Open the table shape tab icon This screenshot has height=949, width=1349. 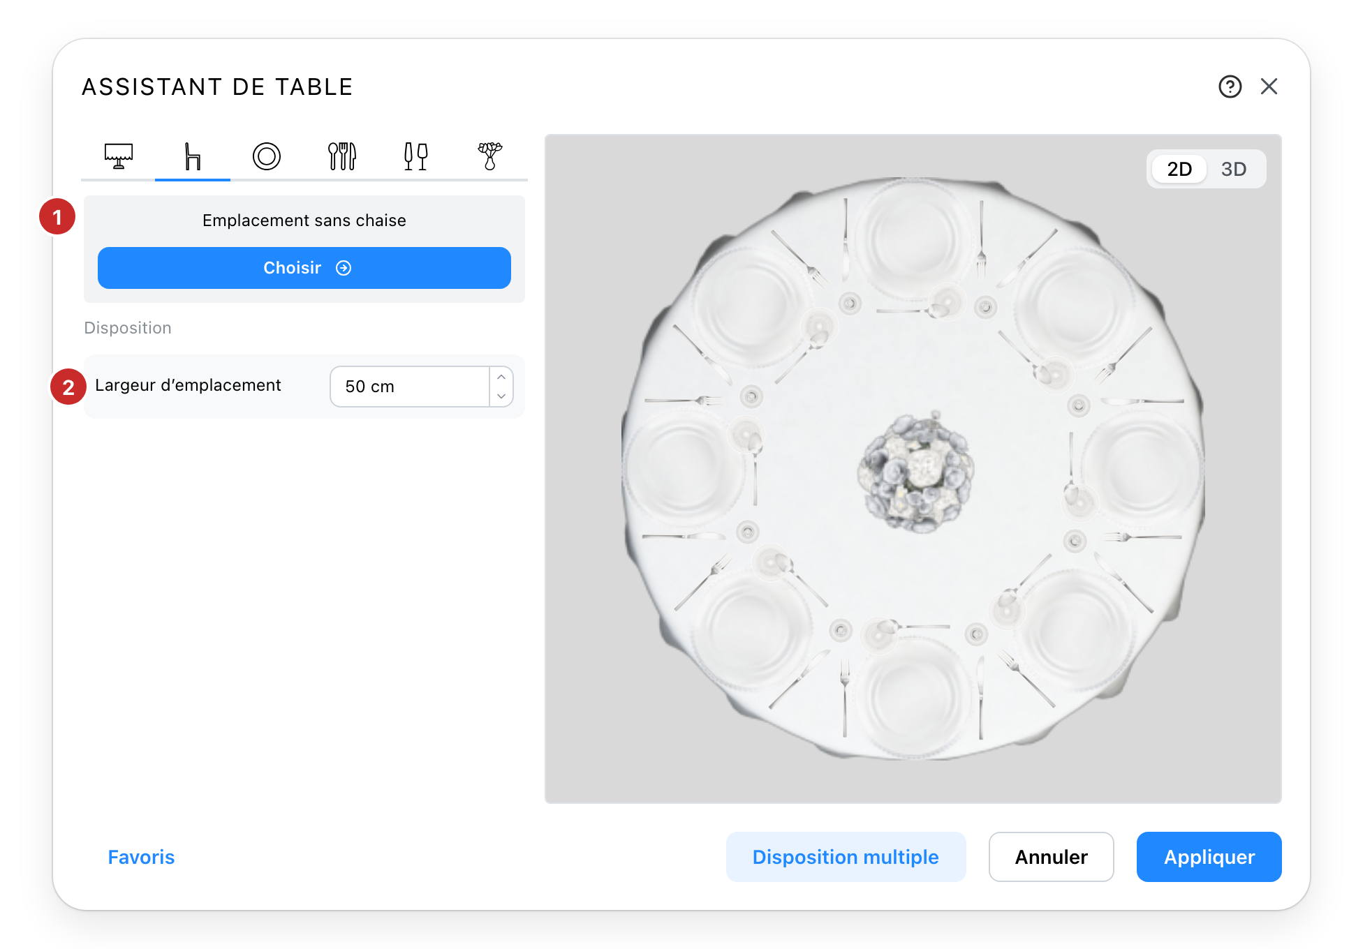pos(119,156)
